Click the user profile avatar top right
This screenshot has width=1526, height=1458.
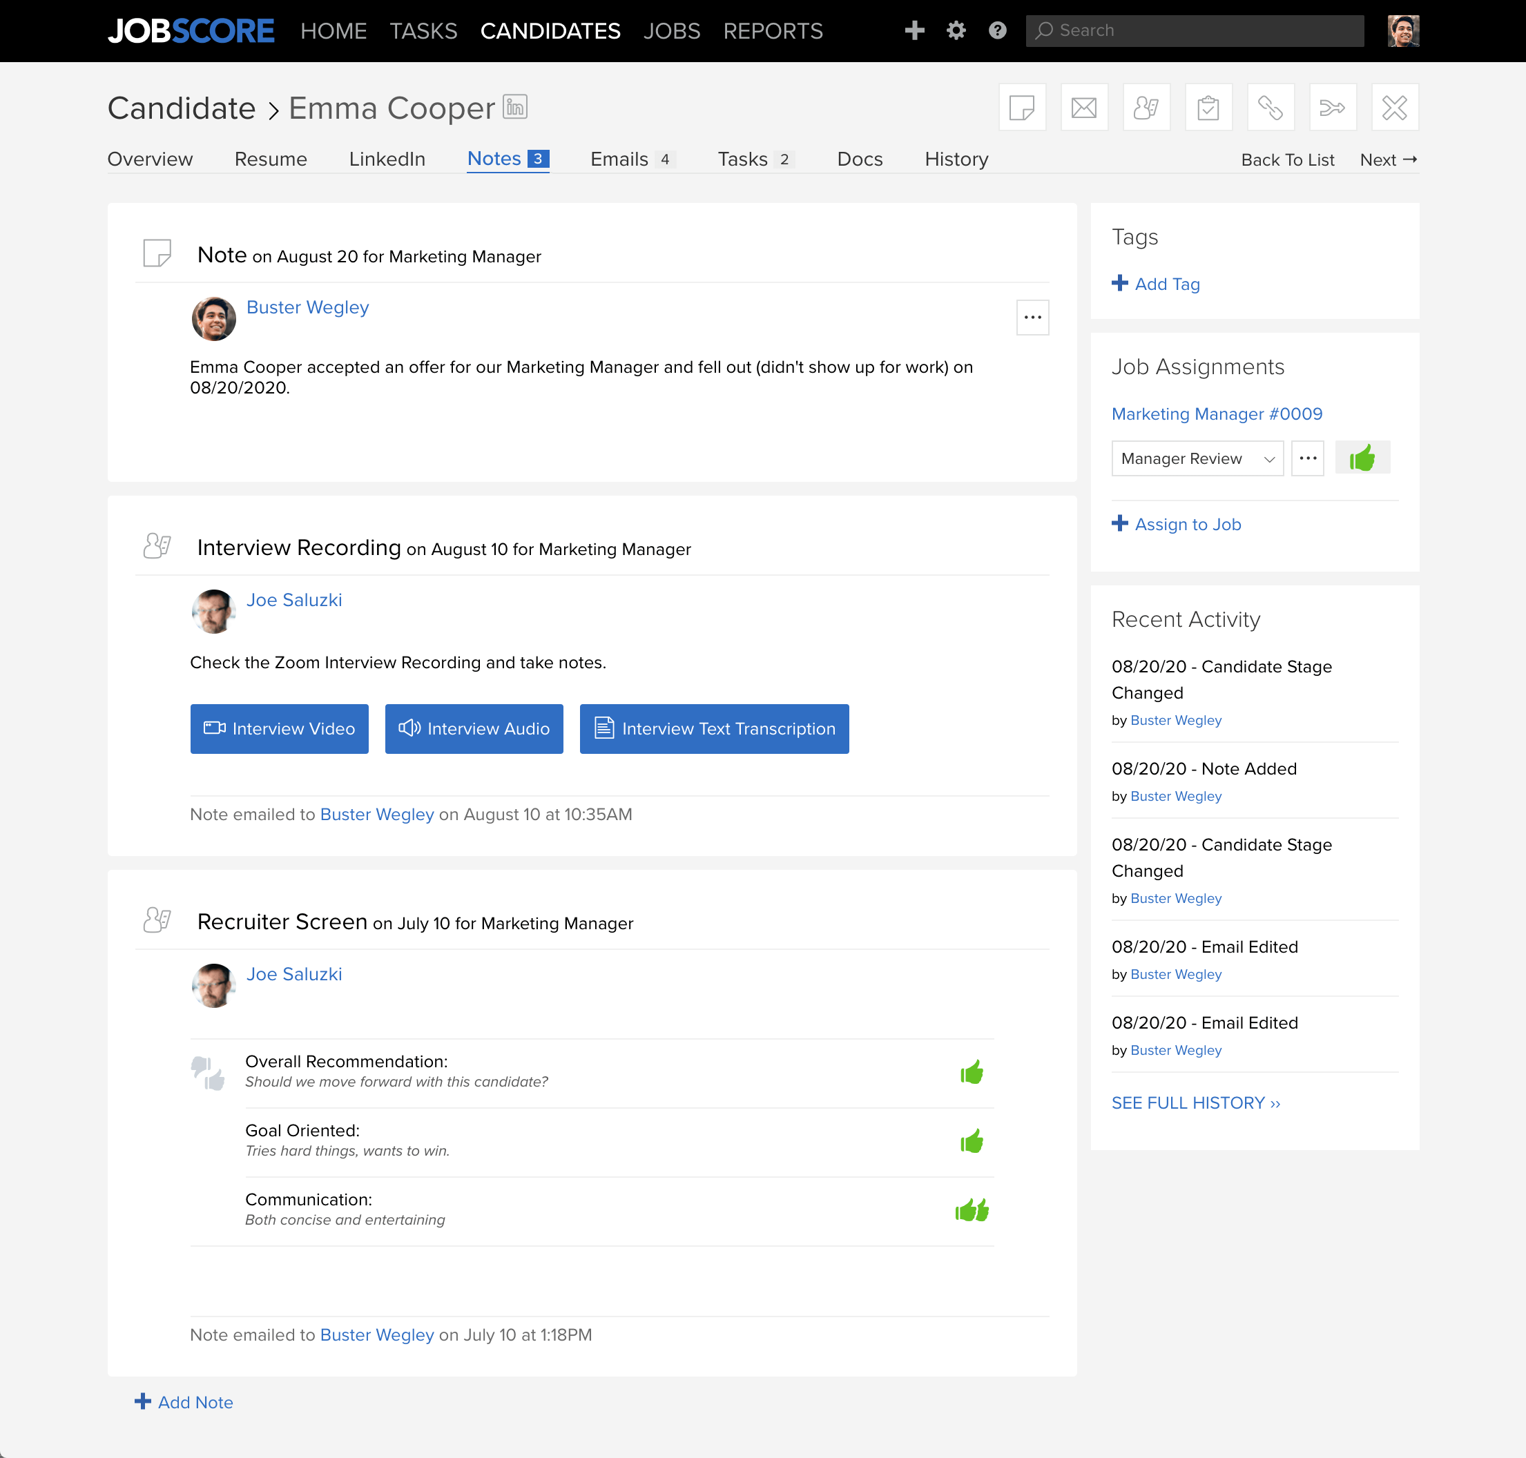(1403, 31)
